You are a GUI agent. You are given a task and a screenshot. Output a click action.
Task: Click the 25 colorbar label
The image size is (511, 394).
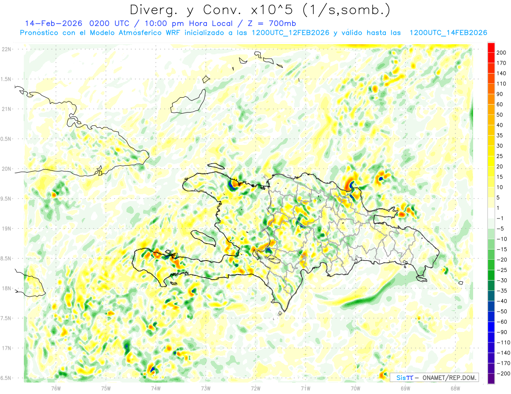[500, 156]
